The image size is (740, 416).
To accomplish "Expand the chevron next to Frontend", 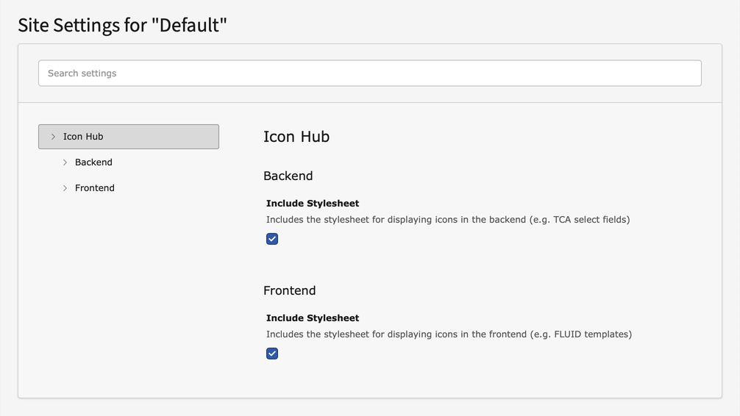I will 65,188.
